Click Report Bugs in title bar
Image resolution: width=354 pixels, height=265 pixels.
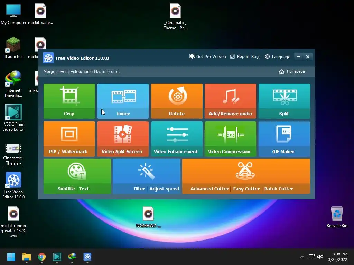pyautogui.click(x=245, y=57)
